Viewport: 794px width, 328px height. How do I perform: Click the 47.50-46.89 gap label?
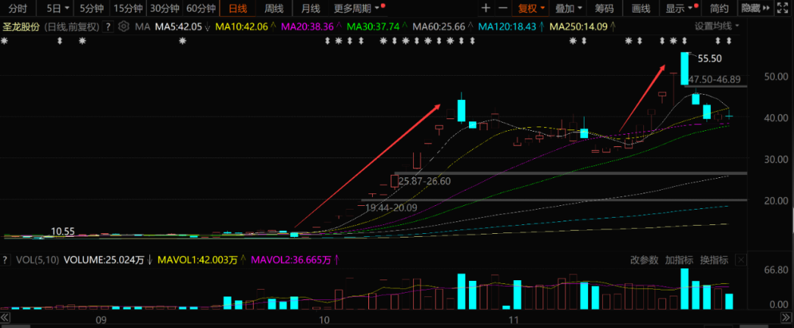coord(714,79)
